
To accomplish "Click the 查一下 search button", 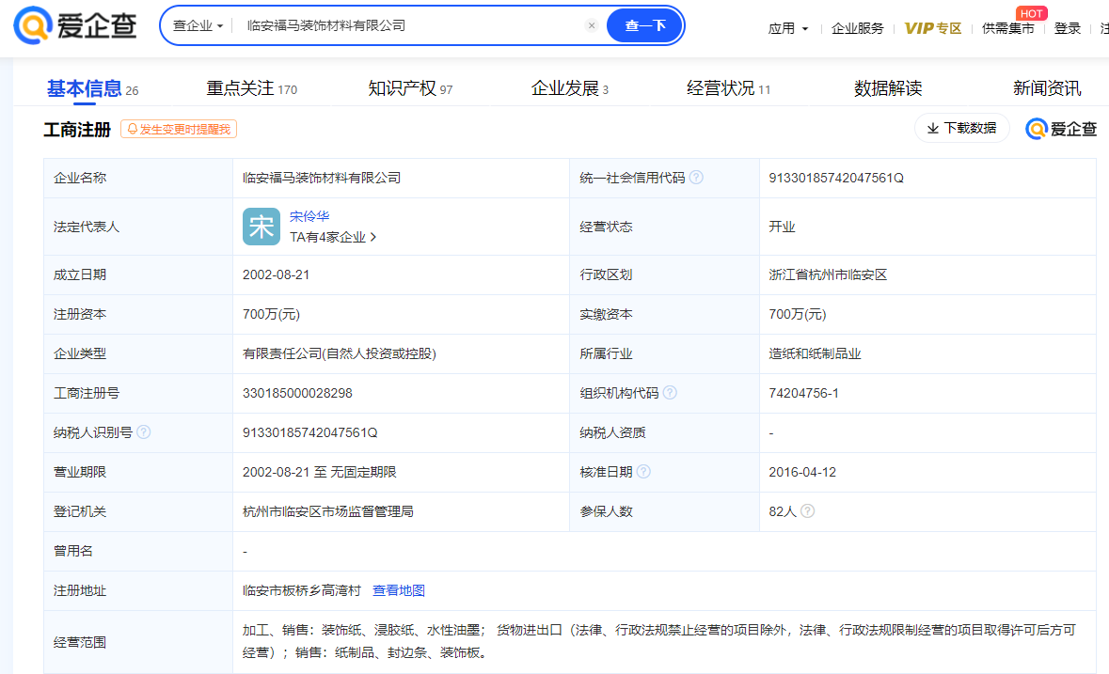I will coord(645,25).
